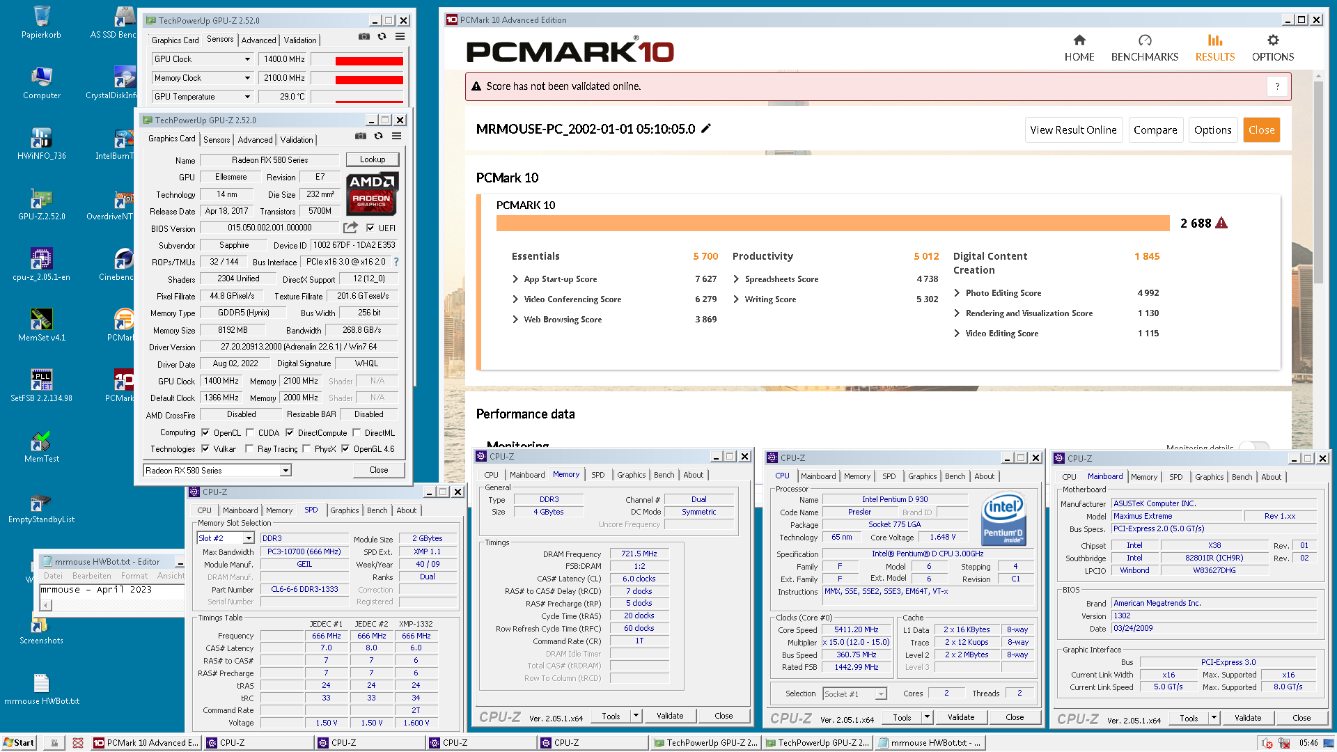The width and height of the screenshot is (1337, 752).
Task: Click the orange PCMark 10 score bar
Action: 833,223
